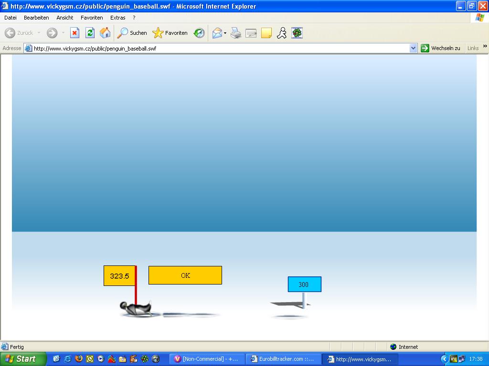This screenshot has width=489, height=366.
Task: Open the Datei menu
Action: pyautogui.click(x=11, y=18)
